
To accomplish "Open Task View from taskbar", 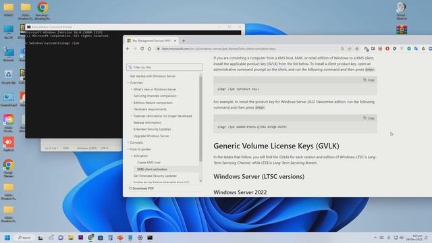I will coord(40,238).
